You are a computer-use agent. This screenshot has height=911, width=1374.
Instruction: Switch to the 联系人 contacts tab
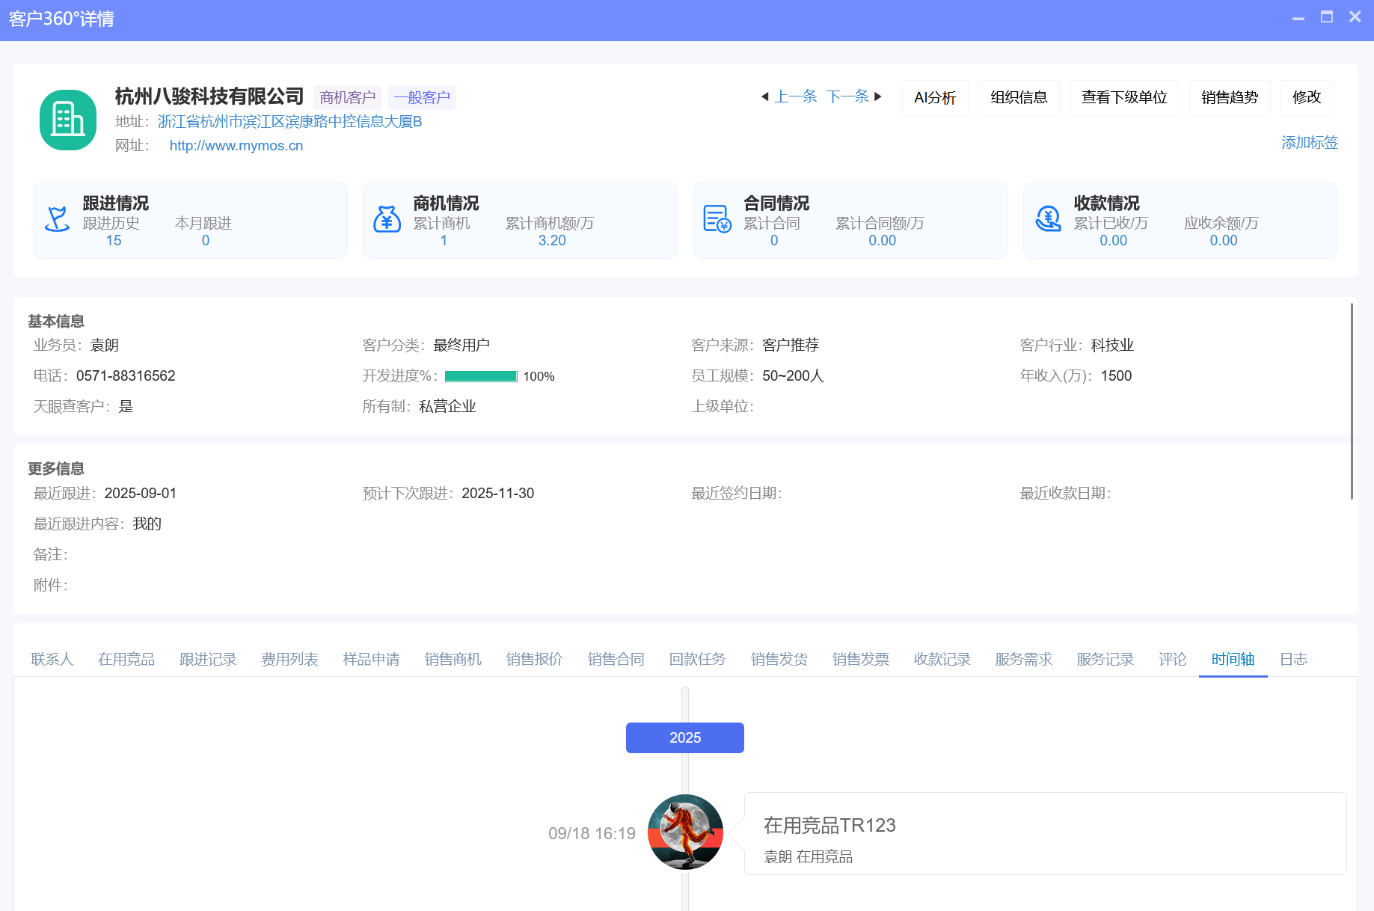coord(52,659)
